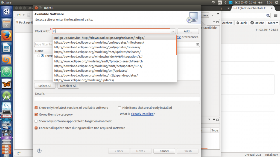
Task: Click Deselect All button
Action: click(x=68, y=86)
